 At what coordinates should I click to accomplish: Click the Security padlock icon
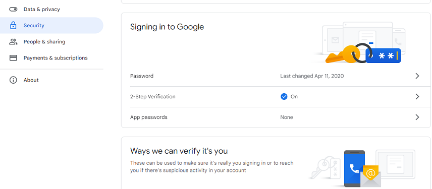click(13, 26)
